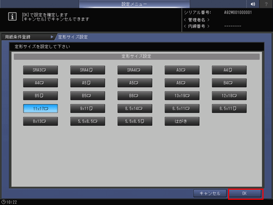Pick the 5.5x8.5 landscape size

point(88,121)
